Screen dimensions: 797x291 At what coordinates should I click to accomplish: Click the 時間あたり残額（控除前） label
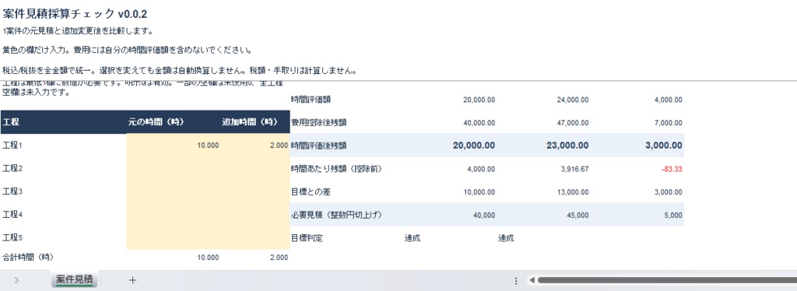pos(336,169)
